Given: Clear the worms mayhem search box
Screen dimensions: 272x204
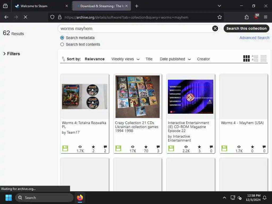Looking at the screenshot, I should tap(215, 28).
